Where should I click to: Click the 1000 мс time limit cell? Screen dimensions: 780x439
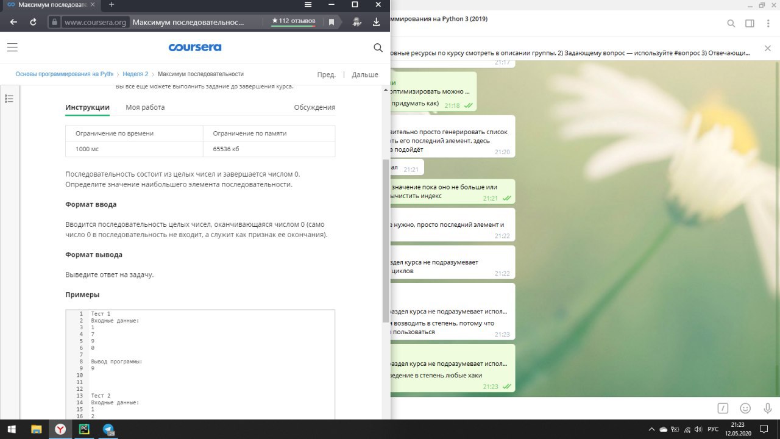pos(134,149)
